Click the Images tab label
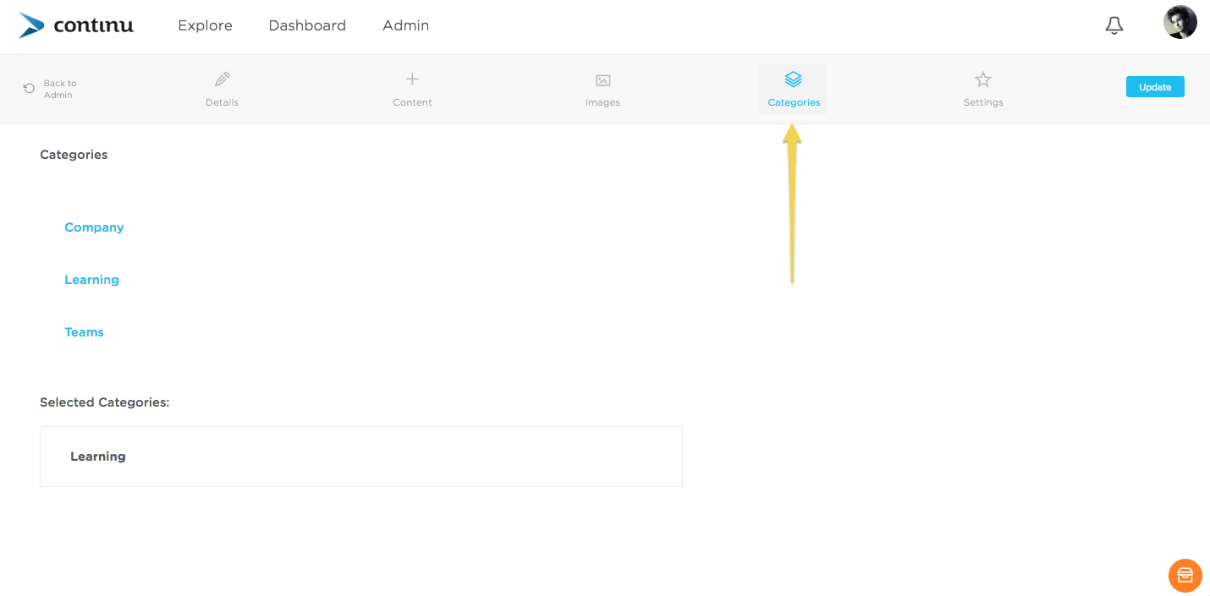 (x=602, y=102)
